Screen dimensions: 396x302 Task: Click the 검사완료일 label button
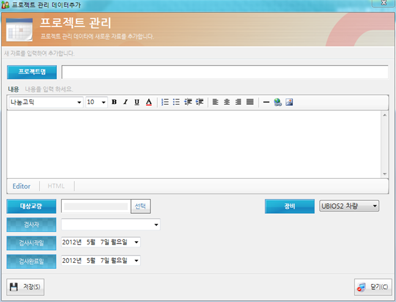coord(31,262)
